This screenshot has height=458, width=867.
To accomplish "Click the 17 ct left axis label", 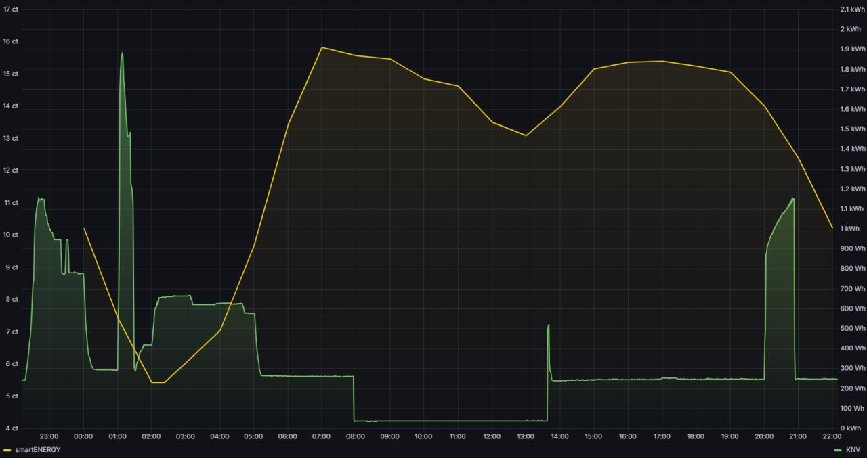I will (11, 9).
